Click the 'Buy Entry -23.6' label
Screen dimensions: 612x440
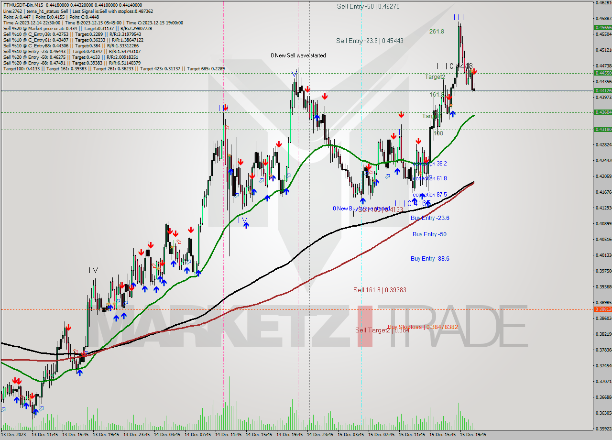[430, 218]
